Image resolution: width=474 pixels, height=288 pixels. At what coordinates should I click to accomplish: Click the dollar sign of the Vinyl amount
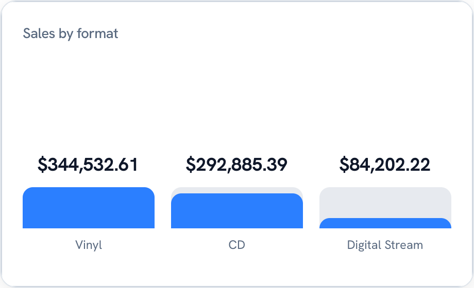tap(43, 165)
